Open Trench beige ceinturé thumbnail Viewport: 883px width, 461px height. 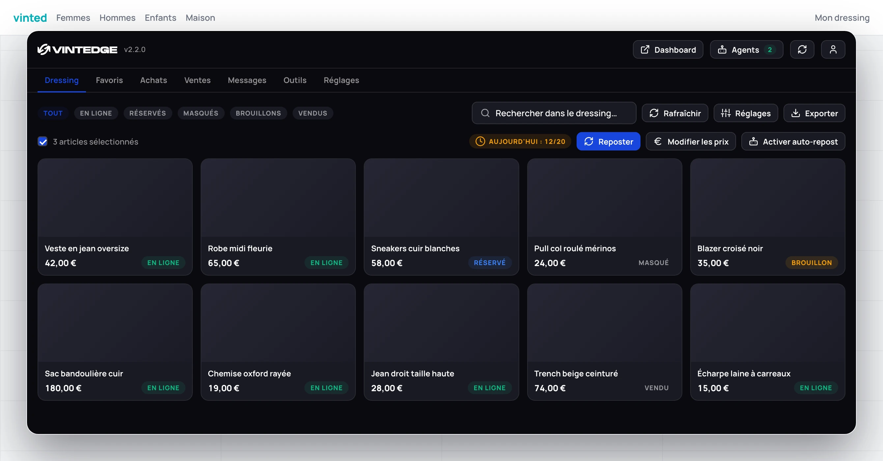604,323
